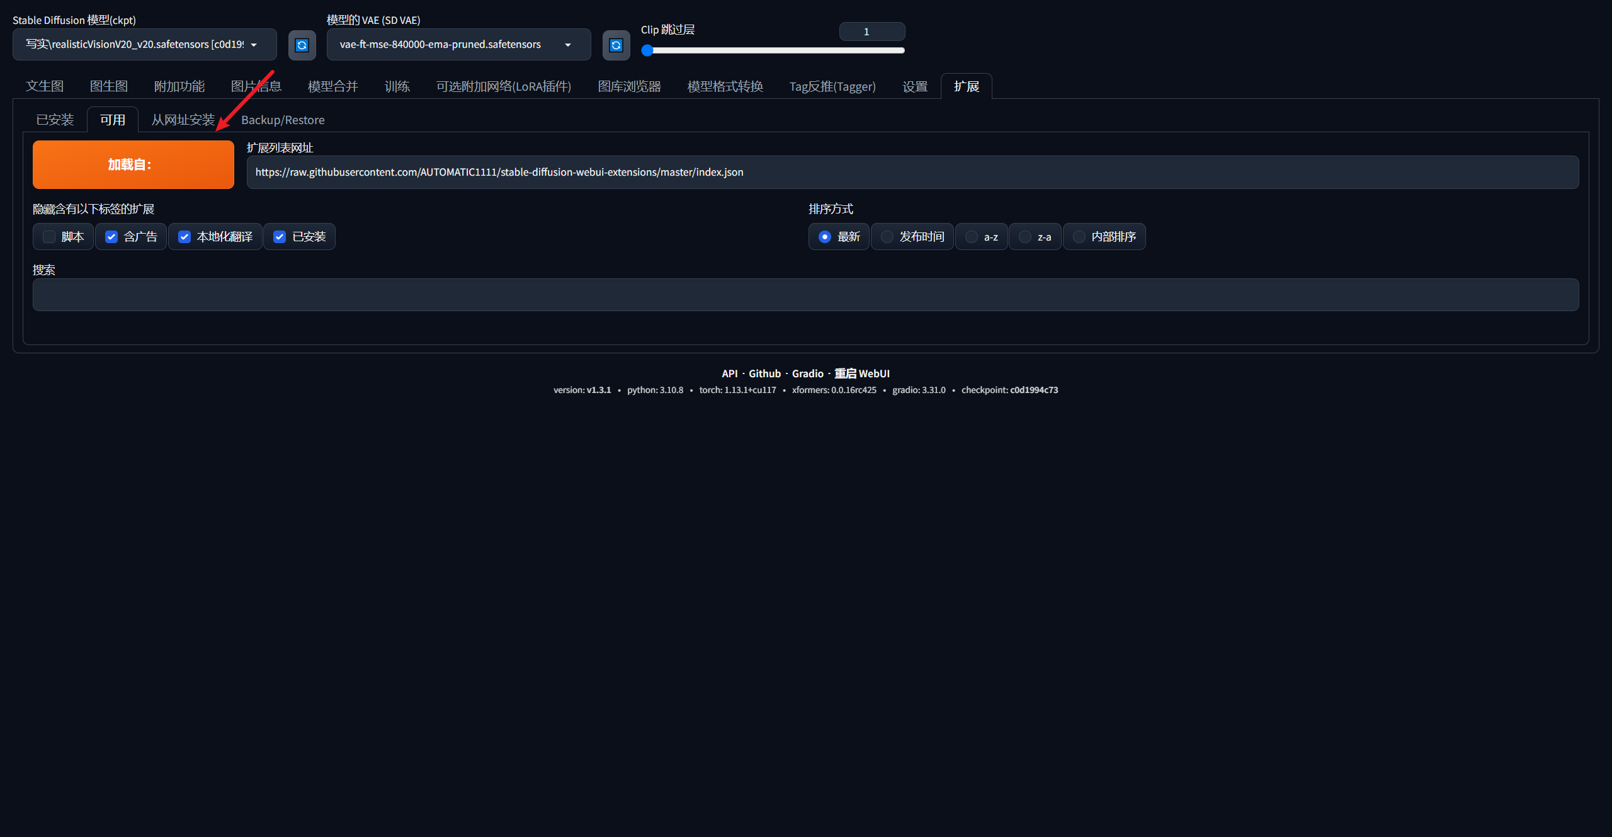This screenshot has height=837, width=1612.
Task: Select 发布时间 sort order
Action: click(887, 237)
